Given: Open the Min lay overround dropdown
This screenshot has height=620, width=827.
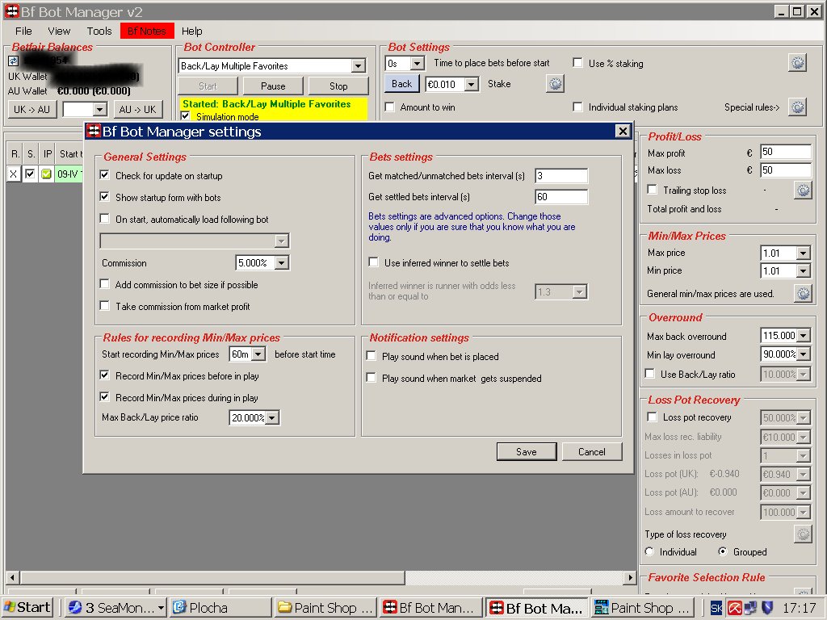Looking at the screenshot, I should [x=803, y=354].
